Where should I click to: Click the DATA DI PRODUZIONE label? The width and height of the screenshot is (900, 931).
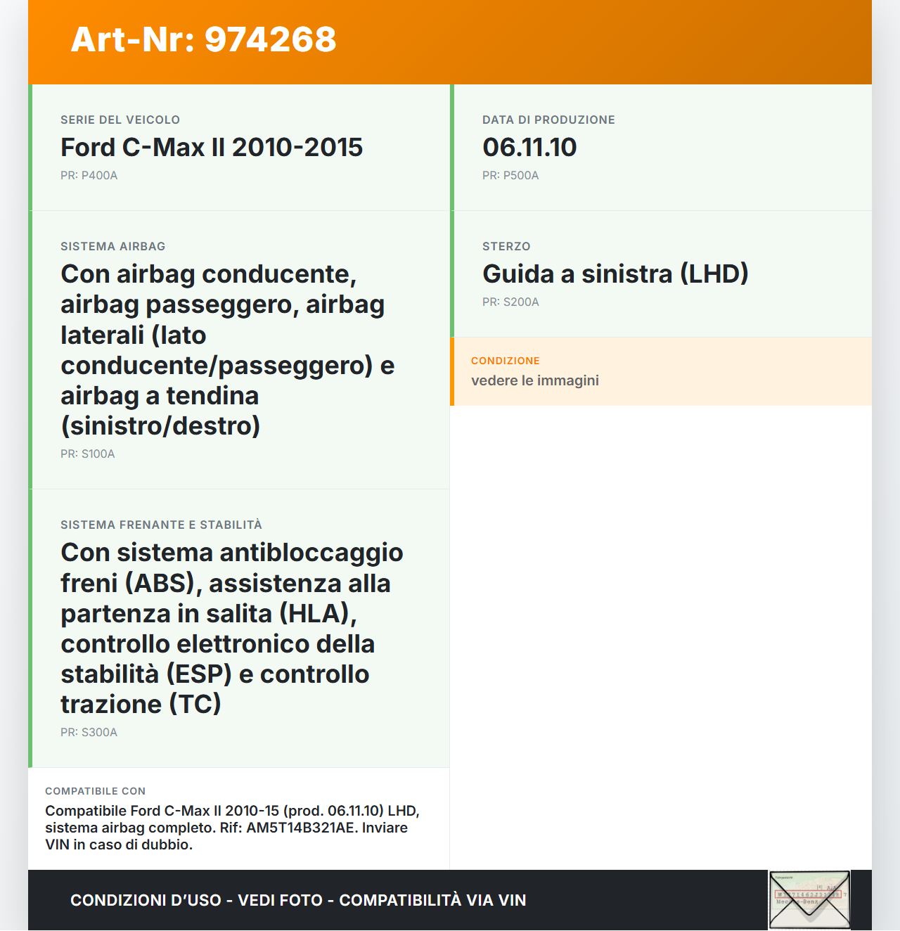[x=548, y=120]
